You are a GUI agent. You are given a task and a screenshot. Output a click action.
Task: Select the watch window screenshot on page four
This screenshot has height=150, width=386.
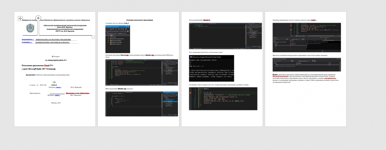coord(307,65)
